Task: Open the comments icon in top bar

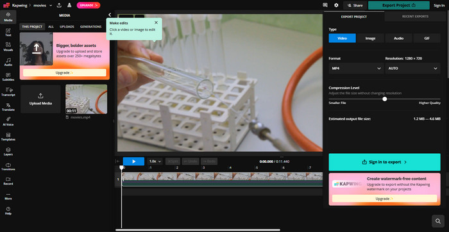Action: point(325,5)
